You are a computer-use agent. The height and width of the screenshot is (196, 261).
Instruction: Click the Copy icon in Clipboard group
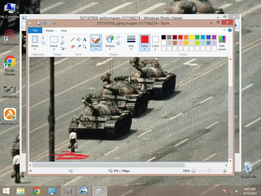click(x=43, y=43)
